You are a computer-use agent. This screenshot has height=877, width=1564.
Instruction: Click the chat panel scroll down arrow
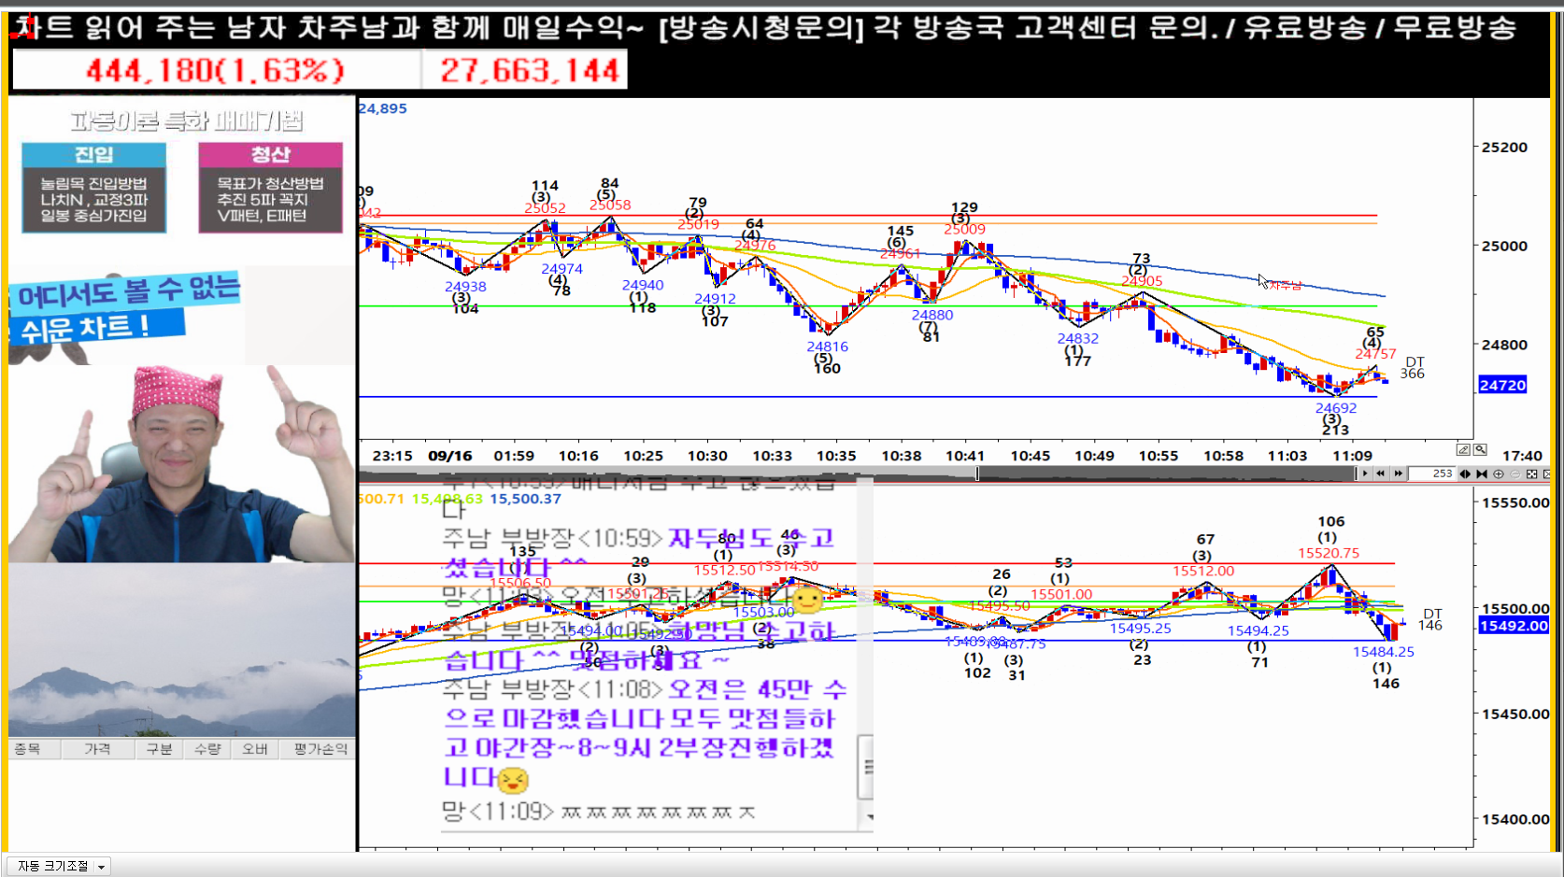[x=869, y=816]
